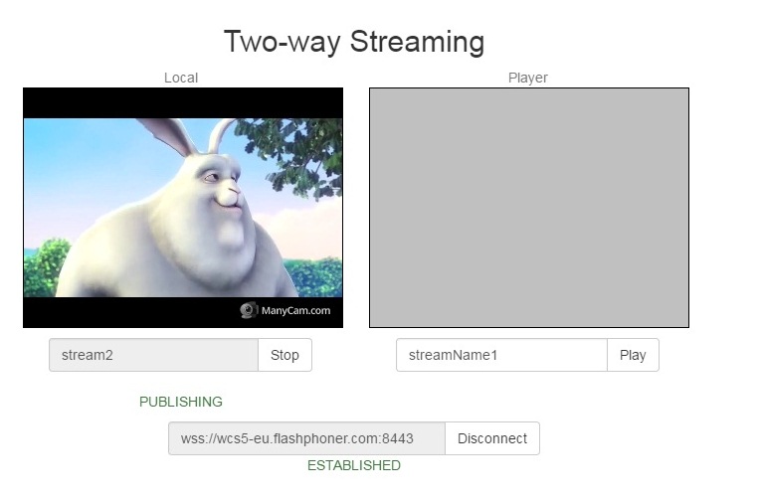Click the ManyCam logo icon in video
Screen dimensions: 761x501
coord(249,310)
